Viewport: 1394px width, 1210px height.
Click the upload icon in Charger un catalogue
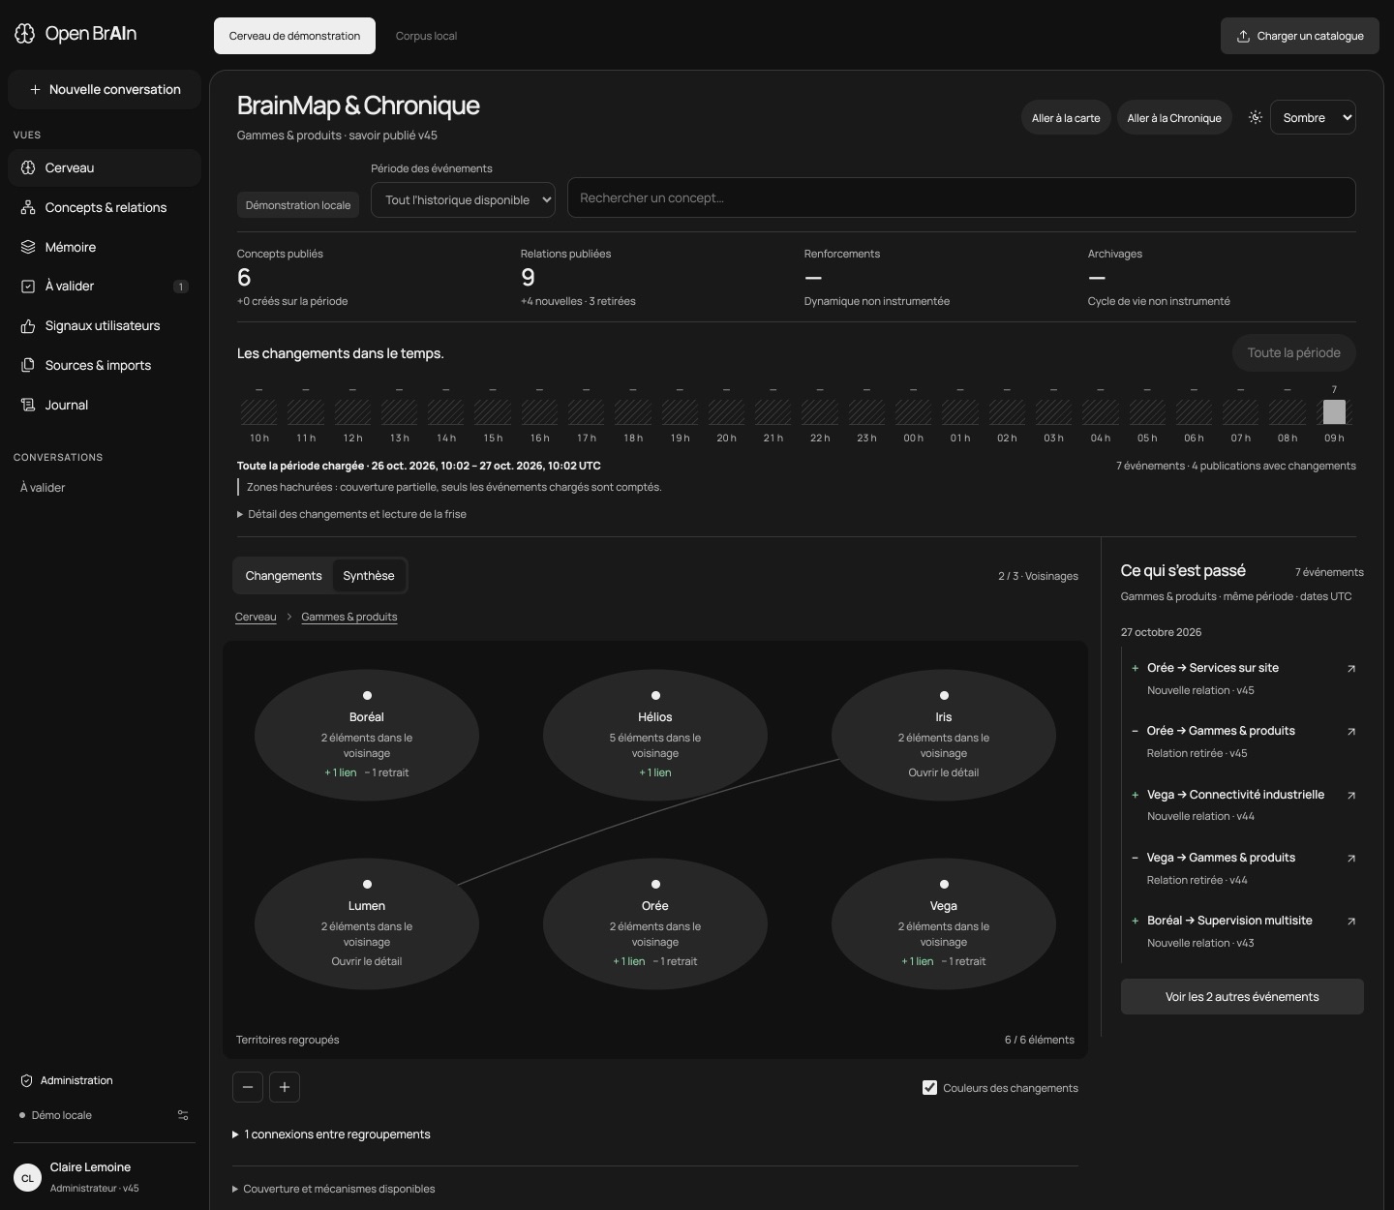[1243, 36]
